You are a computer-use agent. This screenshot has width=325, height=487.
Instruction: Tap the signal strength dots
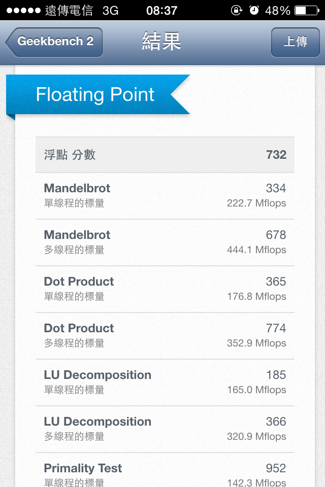coord(23,11)
